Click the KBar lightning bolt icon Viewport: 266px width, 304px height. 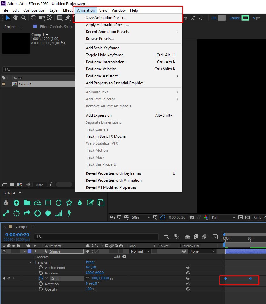[69, 213]
